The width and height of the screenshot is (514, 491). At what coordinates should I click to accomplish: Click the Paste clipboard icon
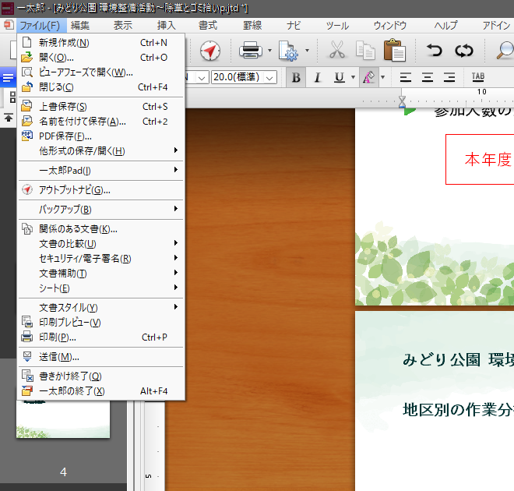395,50
